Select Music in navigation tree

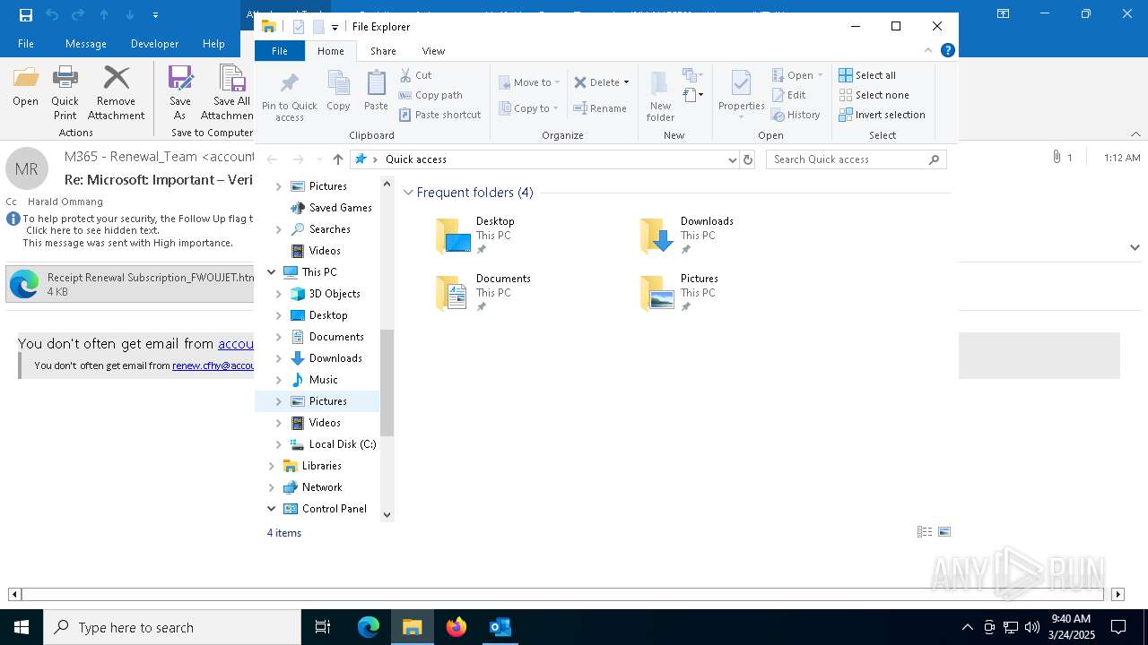pos(323,380)
